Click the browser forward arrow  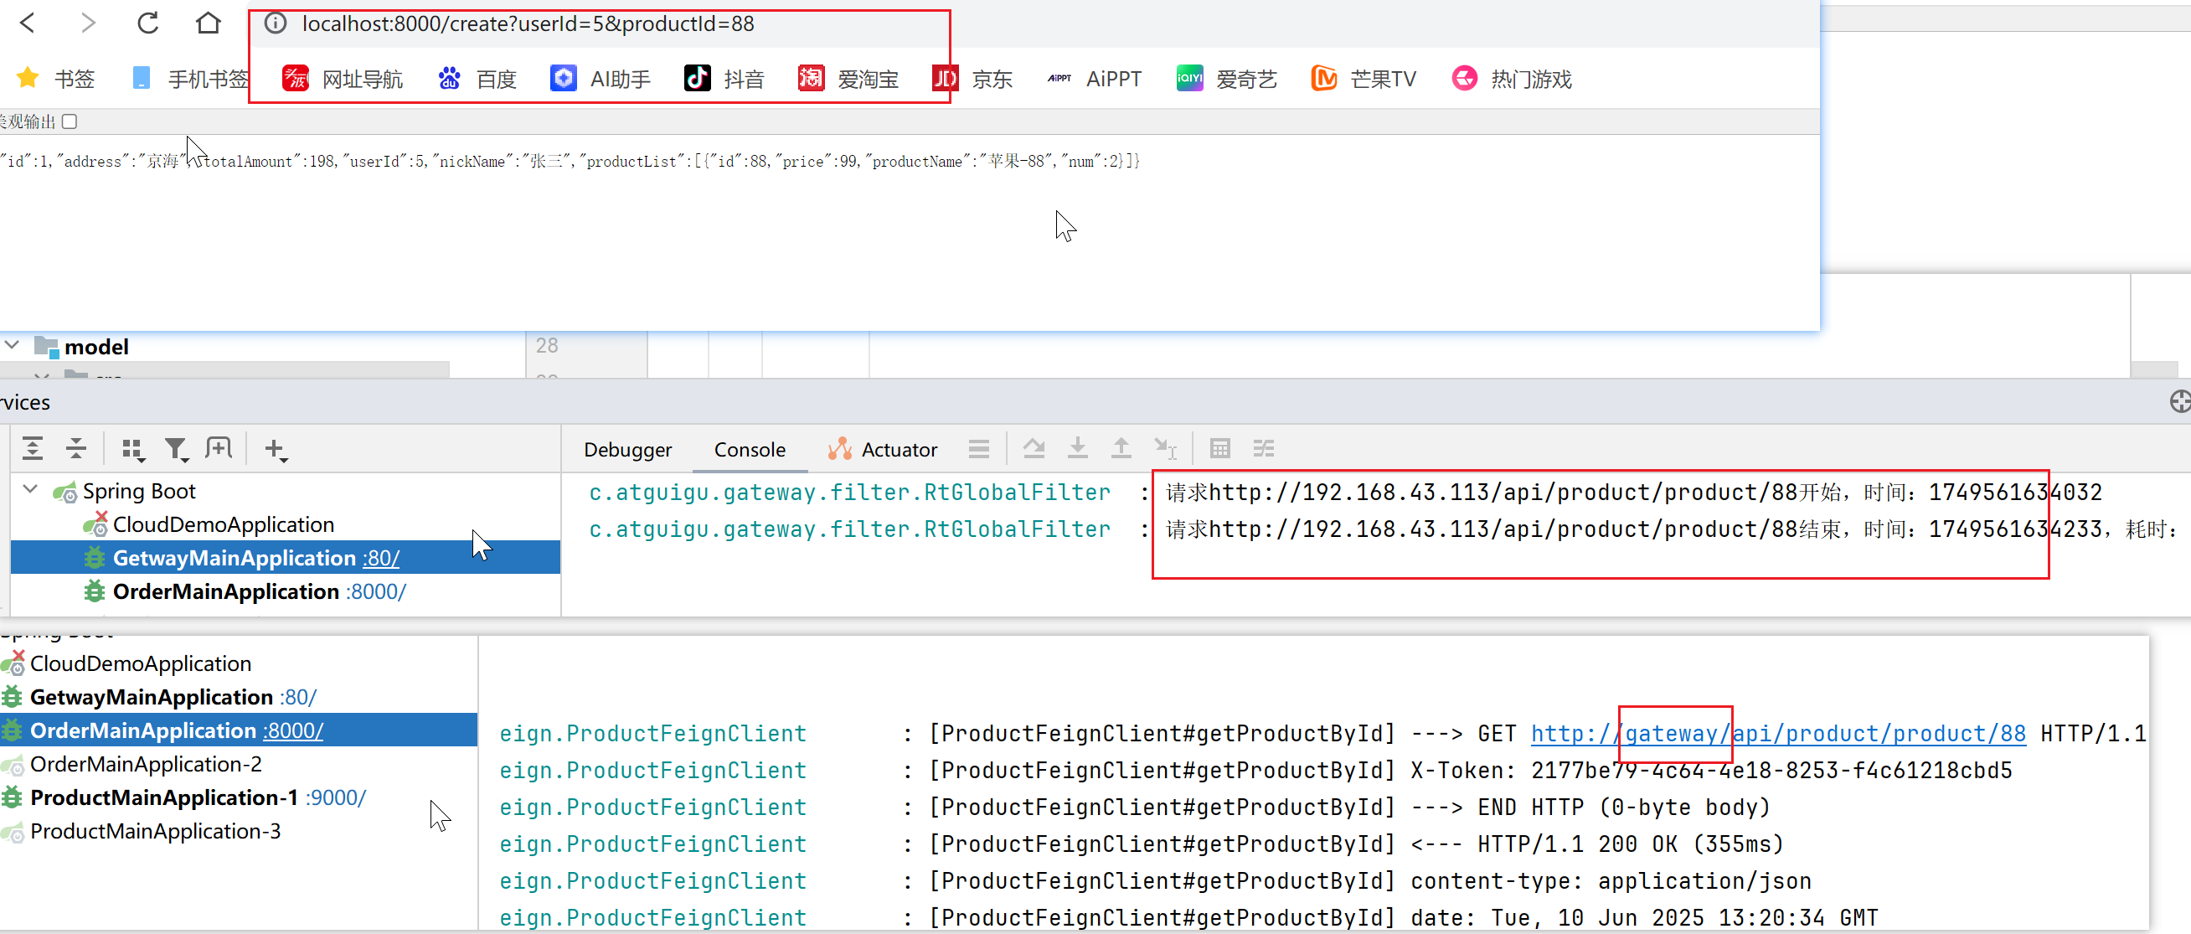(88, 23)
